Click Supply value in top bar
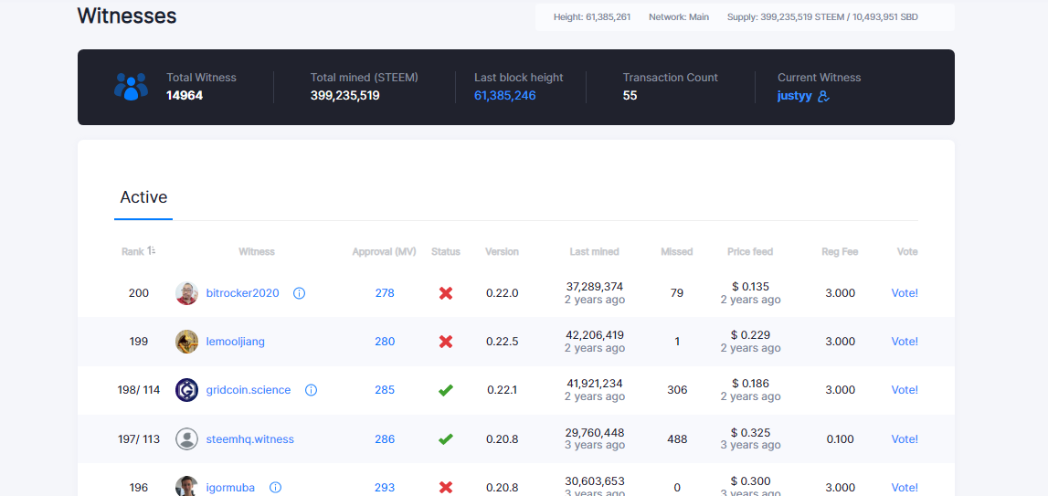 [822, 16]
